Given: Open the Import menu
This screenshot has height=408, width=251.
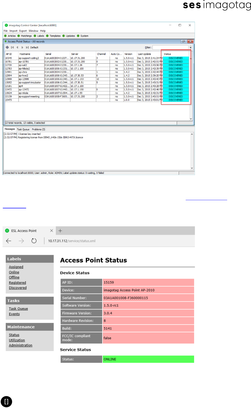Looking at the screenshot, I should point(13,31).
